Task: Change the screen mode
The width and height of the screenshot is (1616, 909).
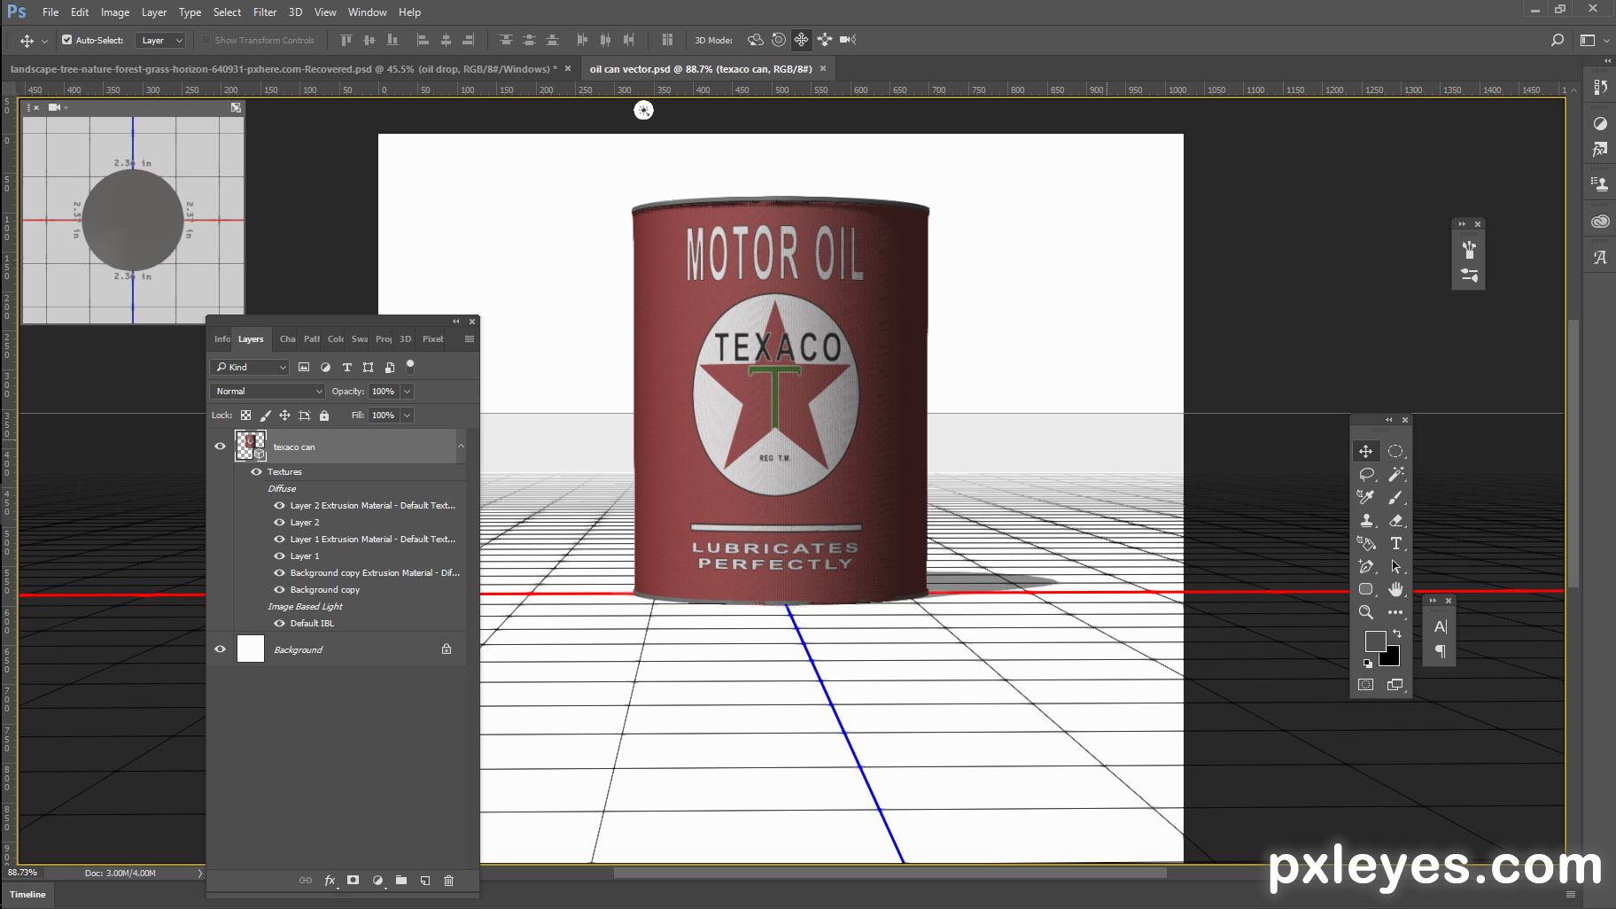Action: point(1395,685)
